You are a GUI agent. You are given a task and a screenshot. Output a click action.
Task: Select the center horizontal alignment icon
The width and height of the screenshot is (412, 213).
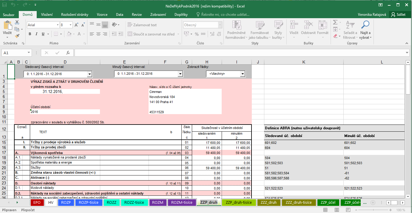98,34
